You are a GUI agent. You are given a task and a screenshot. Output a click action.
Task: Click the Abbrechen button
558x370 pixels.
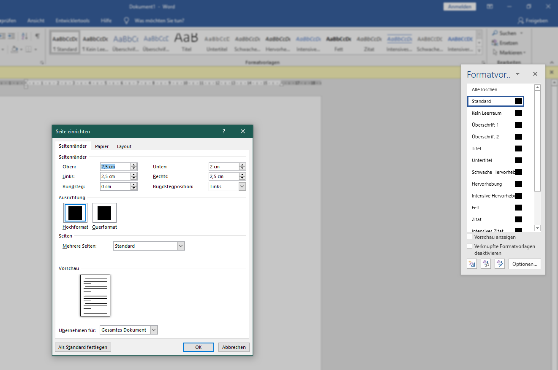click(x=234, y=347)
